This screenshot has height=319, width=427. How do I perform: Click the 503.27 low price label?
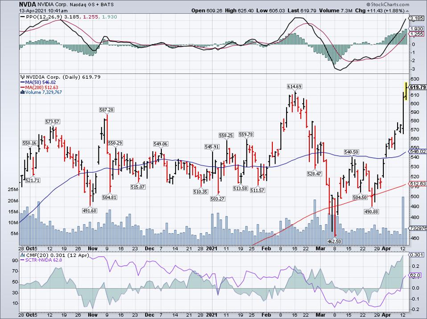tap(218, 198)
